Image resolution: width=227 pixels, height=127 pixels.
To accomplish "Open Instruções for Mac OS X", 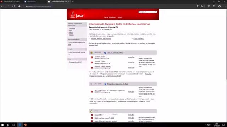I will click(131, 92).
